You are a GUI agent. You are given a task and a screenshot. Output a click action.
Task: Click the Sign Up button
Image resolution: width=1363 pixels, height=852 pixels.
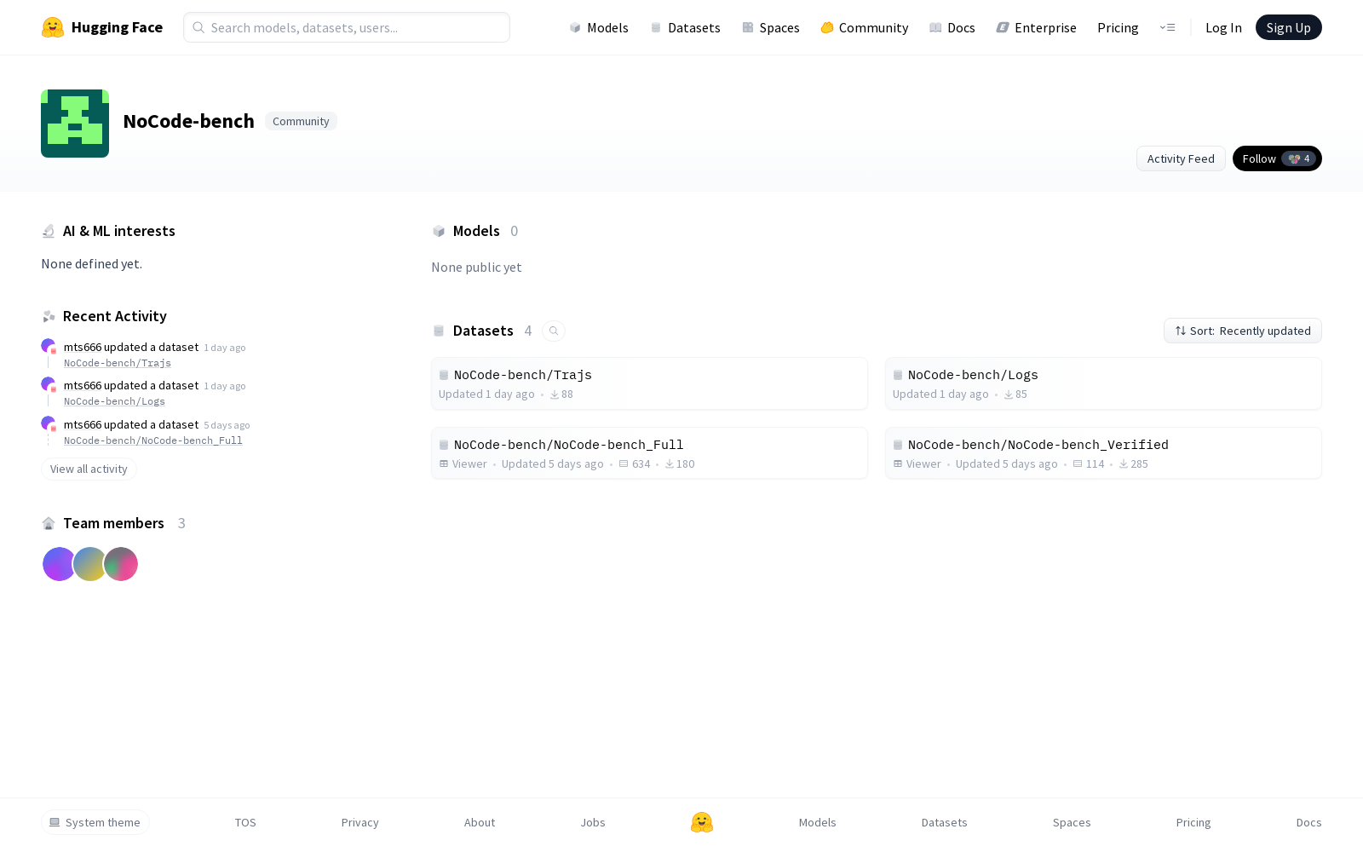(x=1289, y=27)
